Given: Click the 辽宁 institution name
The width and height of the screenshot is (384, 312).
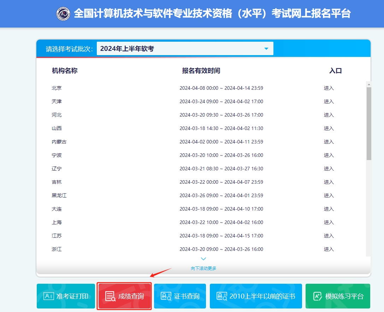Looking at the screenshot, I should tap(57, 169).
